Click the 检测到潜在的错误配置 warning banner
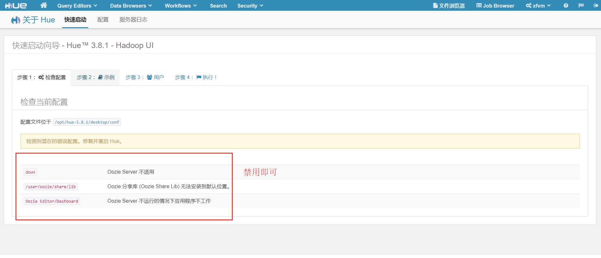This screenshot has height=258, width=601. [300, 141]
